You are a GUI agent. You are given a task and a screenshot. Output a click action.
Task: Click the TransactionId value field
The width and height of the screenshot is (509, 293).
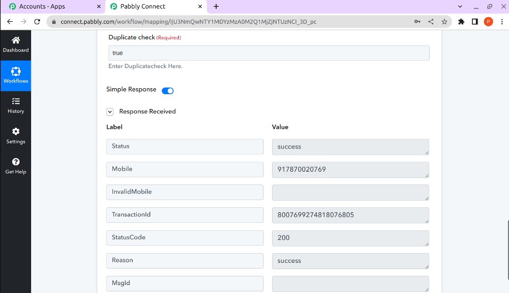[350, 215]
